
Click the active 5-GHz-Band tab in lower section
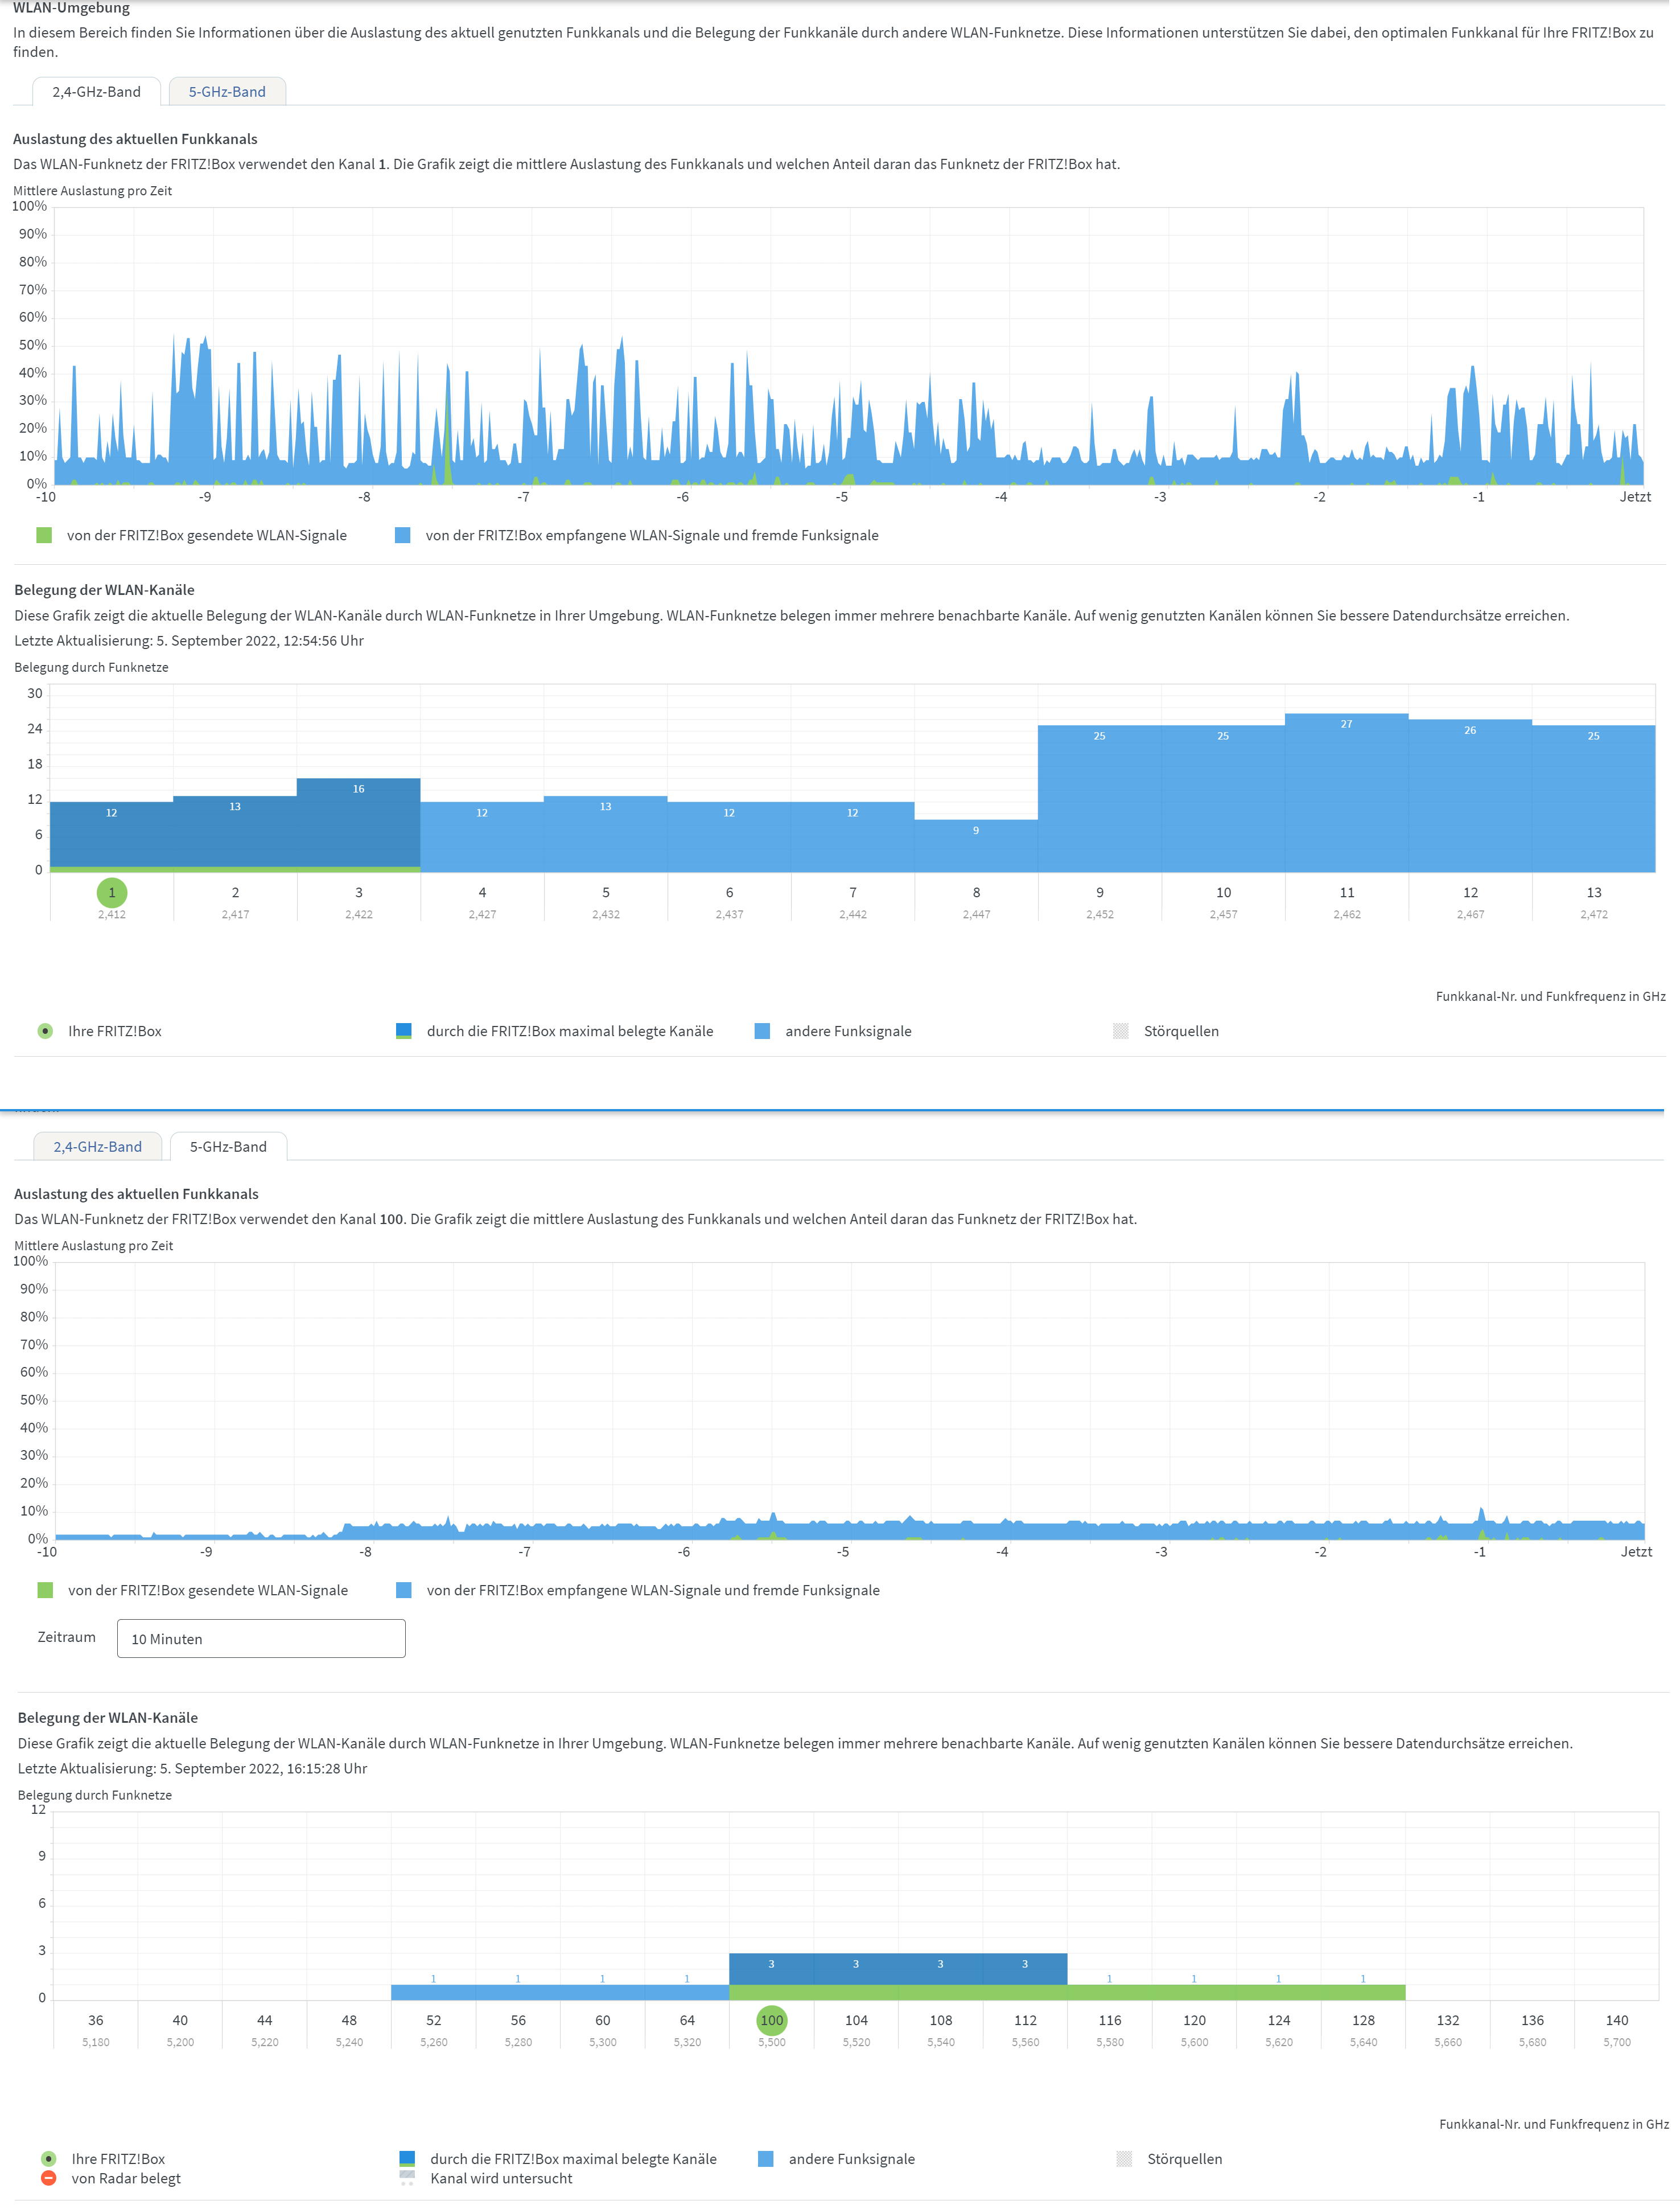pos(228,1147)
